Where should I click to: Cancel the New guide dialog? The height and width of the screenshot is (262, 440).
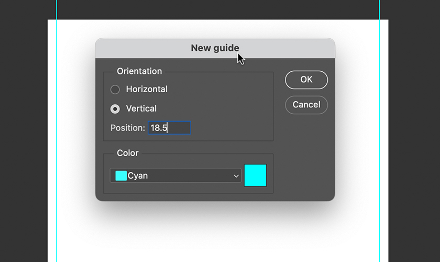pyautogui.click(x=306, y=105)
